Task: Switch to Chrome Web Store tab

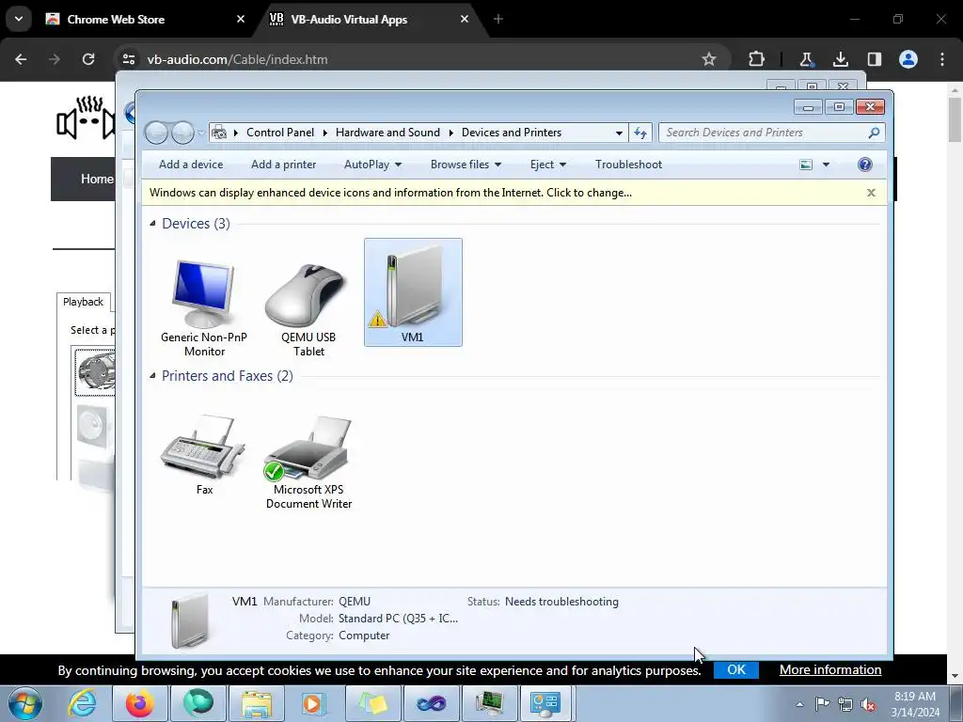Action: [141, 19]
